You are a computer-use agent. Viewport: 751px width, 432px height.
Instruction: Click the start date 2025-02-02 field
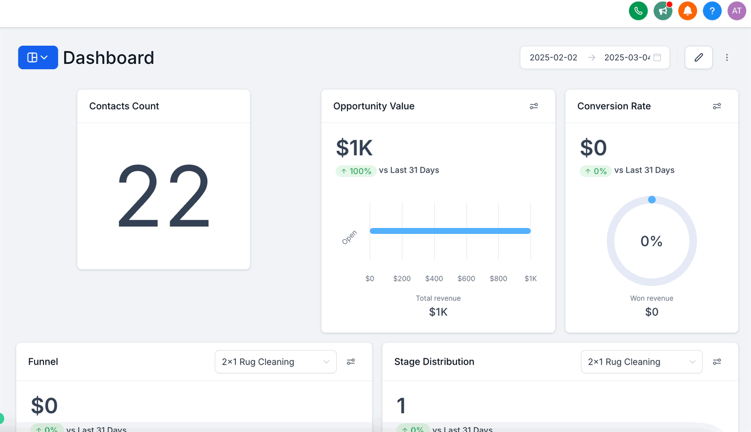(553, 57)
